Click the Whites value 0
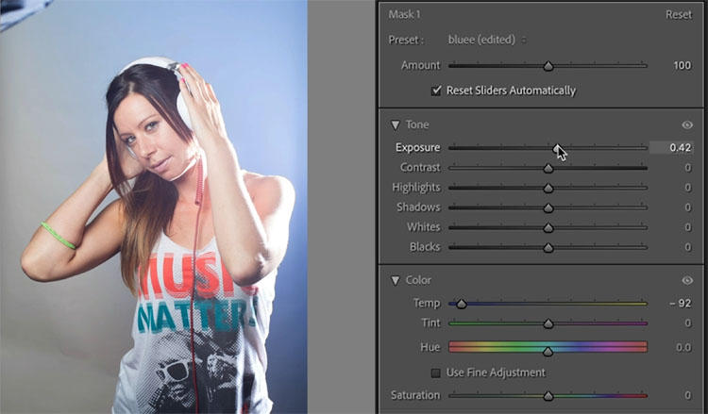The height and width of the screenshot is (414, 708). point(687,227)
